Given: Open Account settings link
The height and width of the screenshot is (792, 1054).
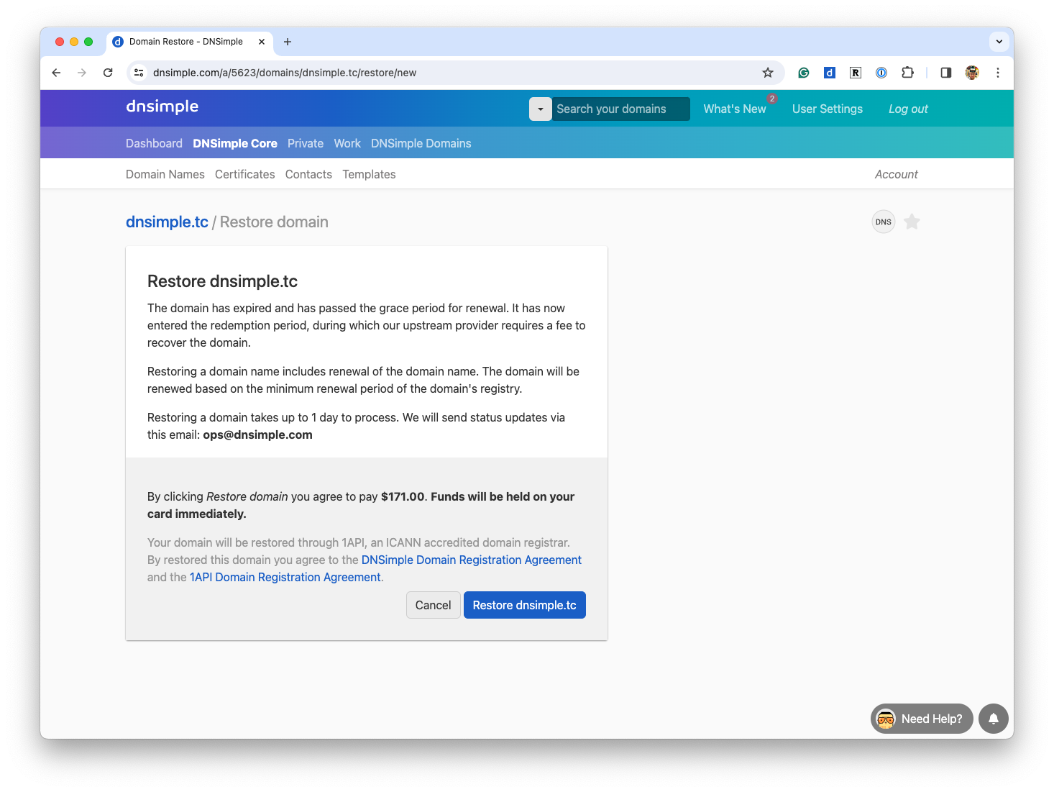Looking at the screenshot, I should 897,174.
